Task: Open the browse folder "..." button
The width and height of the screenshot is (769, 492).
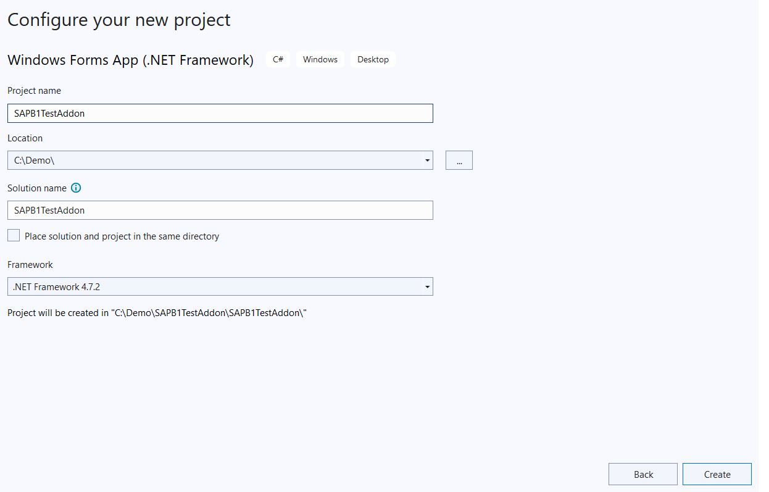Action: 459,160
